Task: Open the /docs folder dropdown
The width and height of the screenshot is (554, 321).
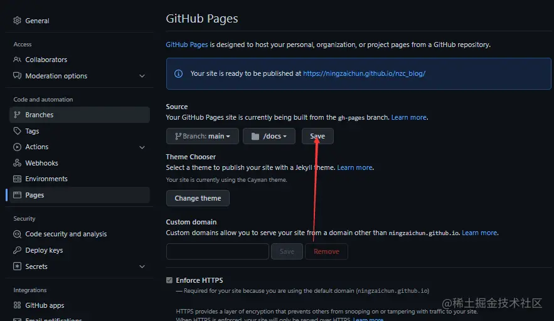Action: coord(269,136)
